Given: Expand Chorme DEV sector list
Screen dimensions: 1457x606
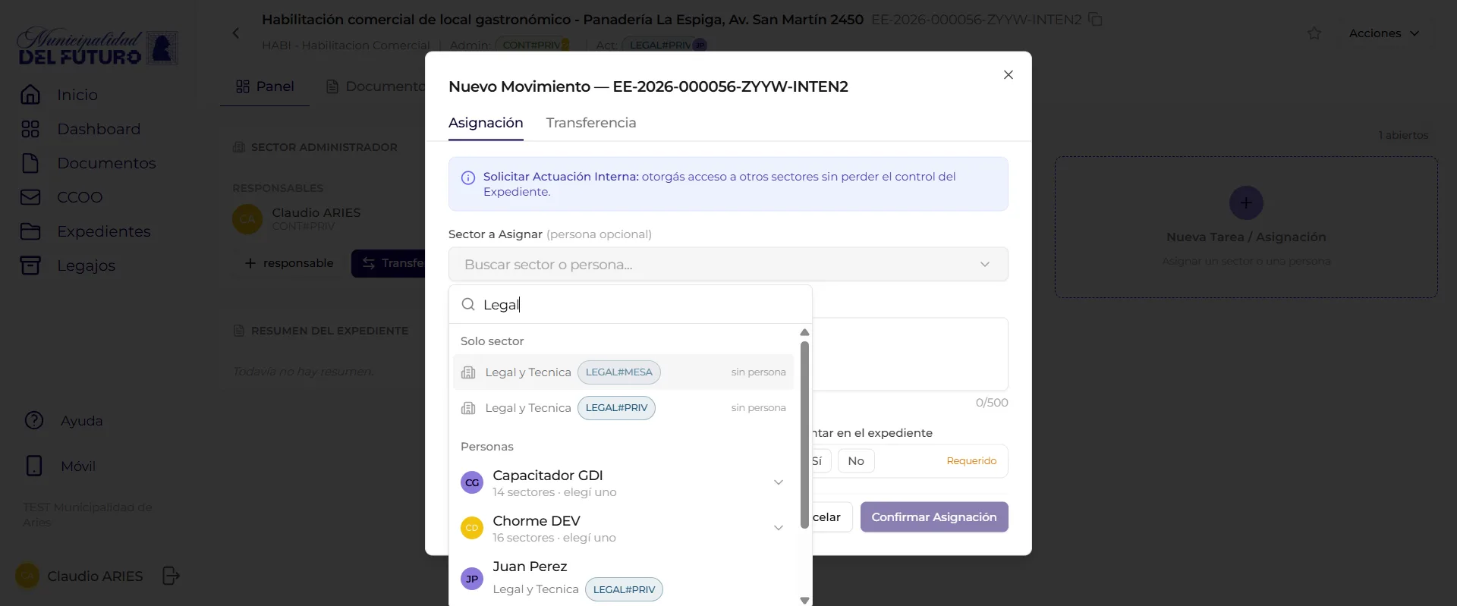Looking at the screenshot, I should coord(778,528).
